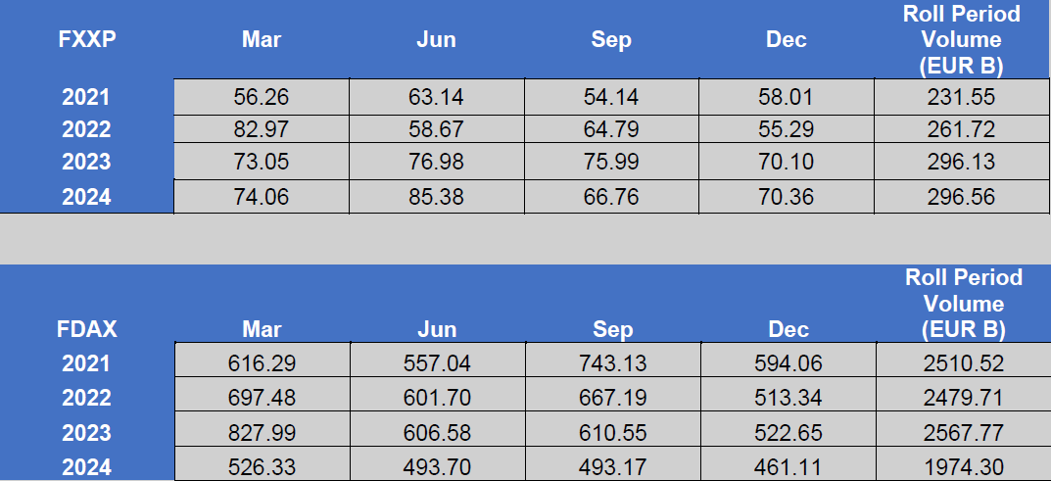Select the 2023 row label in FDAX table
This screenshot has width=1051, height=481.
pos(86,432)
